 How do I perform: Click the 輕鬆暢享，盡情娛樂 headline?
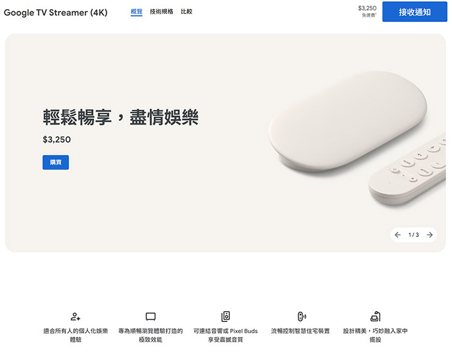[x=120, y=117]
